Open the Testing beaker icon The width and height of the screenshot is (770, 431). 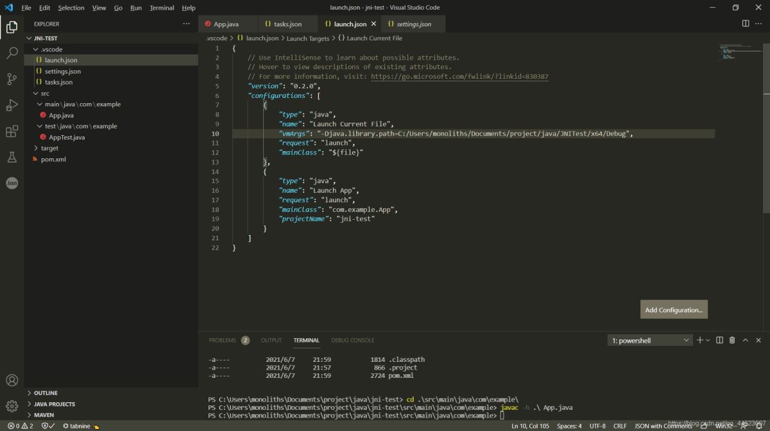(x=12, y=157)
